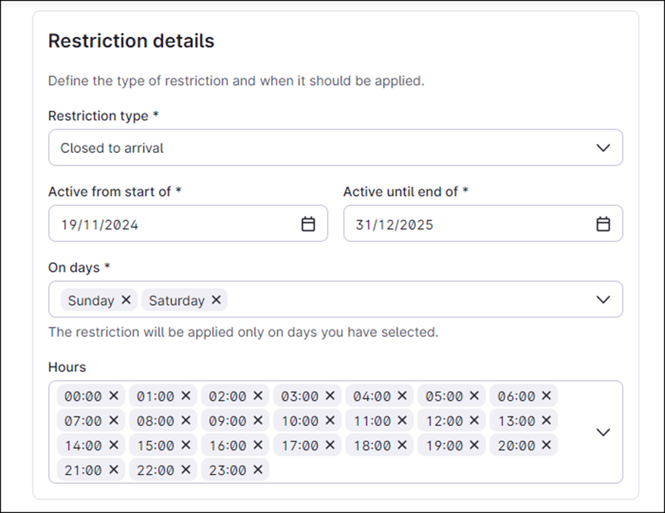Remove the 18:00 hour chip
Viewport: 665px width, 513px height.
[402, 445]
